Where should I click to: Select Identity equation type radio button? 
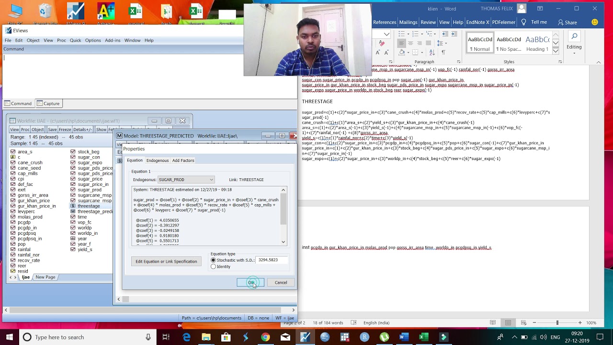click(213, 266)
